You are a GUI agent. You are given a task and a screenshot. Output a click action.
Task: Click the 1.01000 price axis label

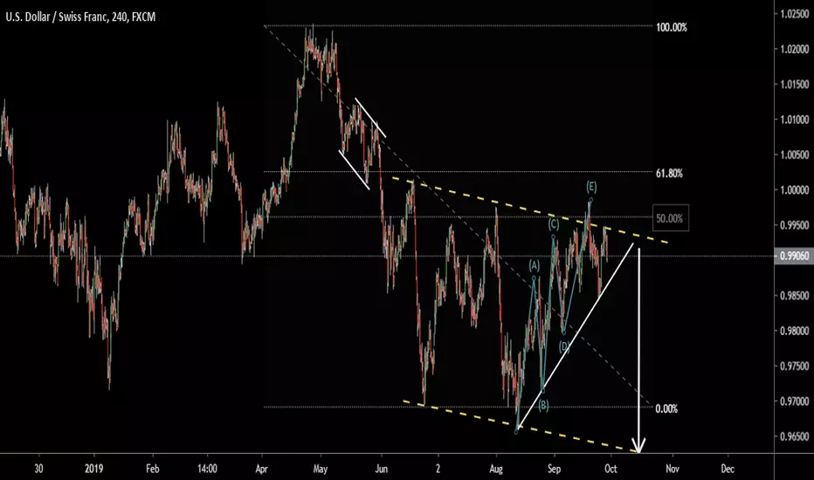pyautogui.click(x=795, y=120)
